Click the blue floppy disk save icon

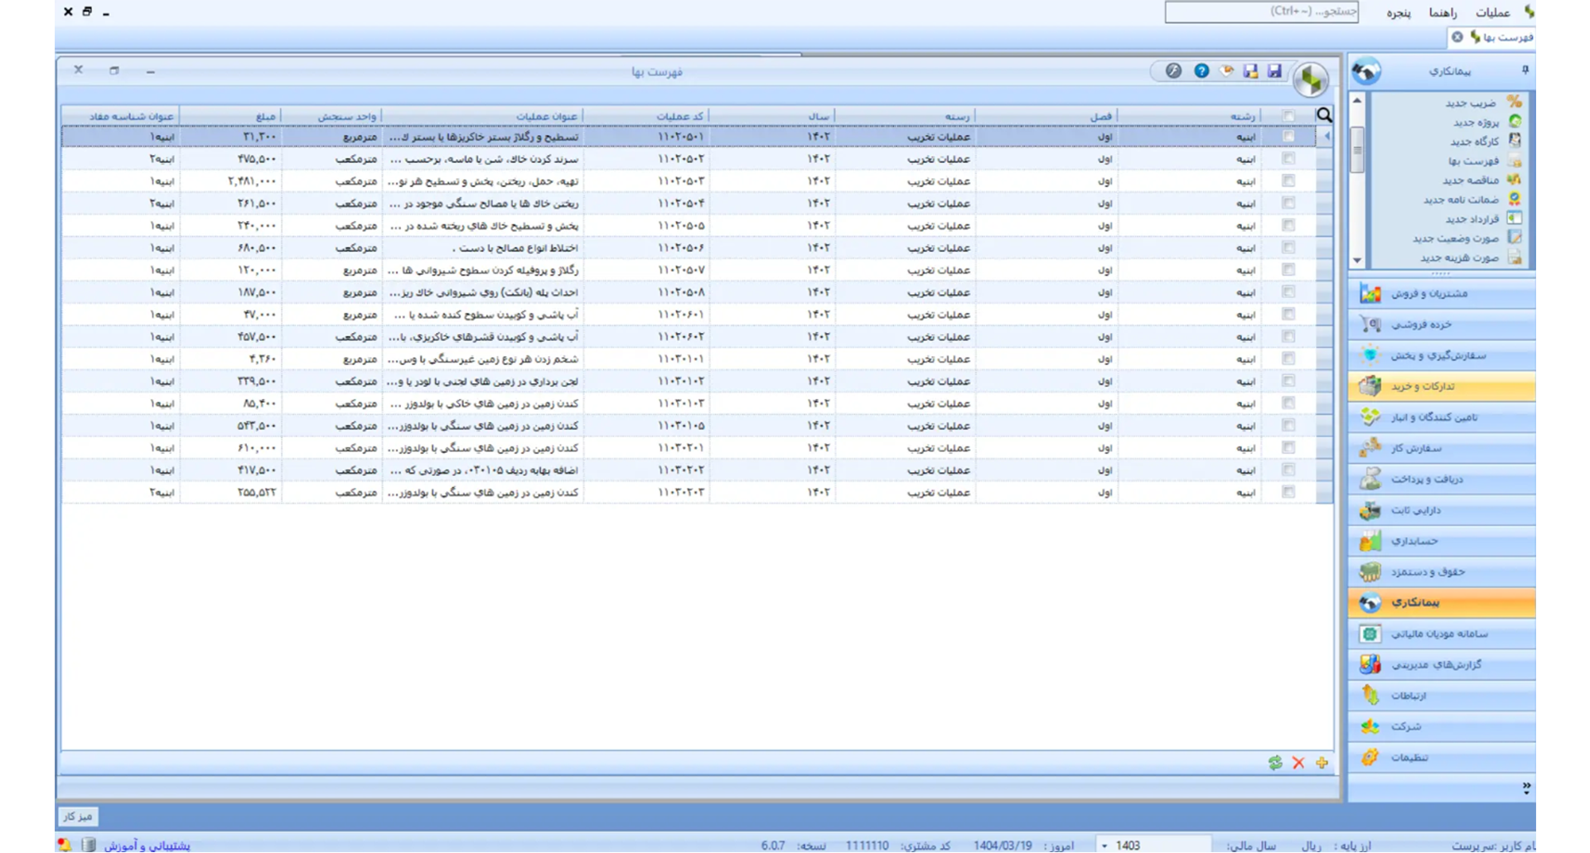click(1274, 71)
